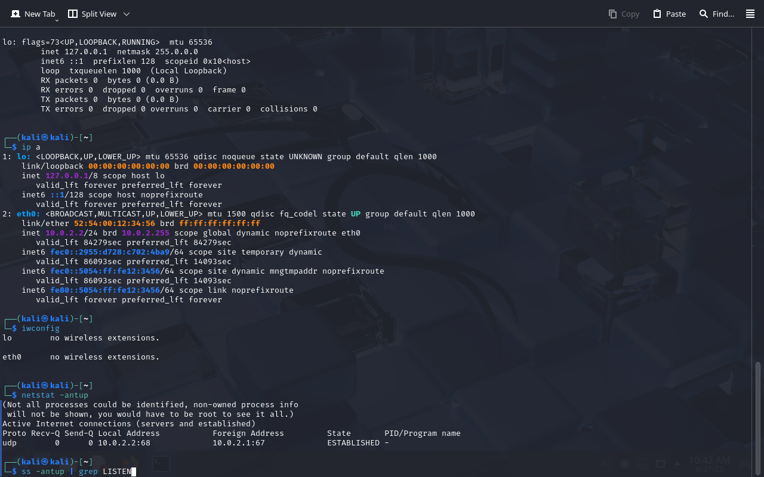Click the 'PID/Program name' column header

(x=423, y=433)
